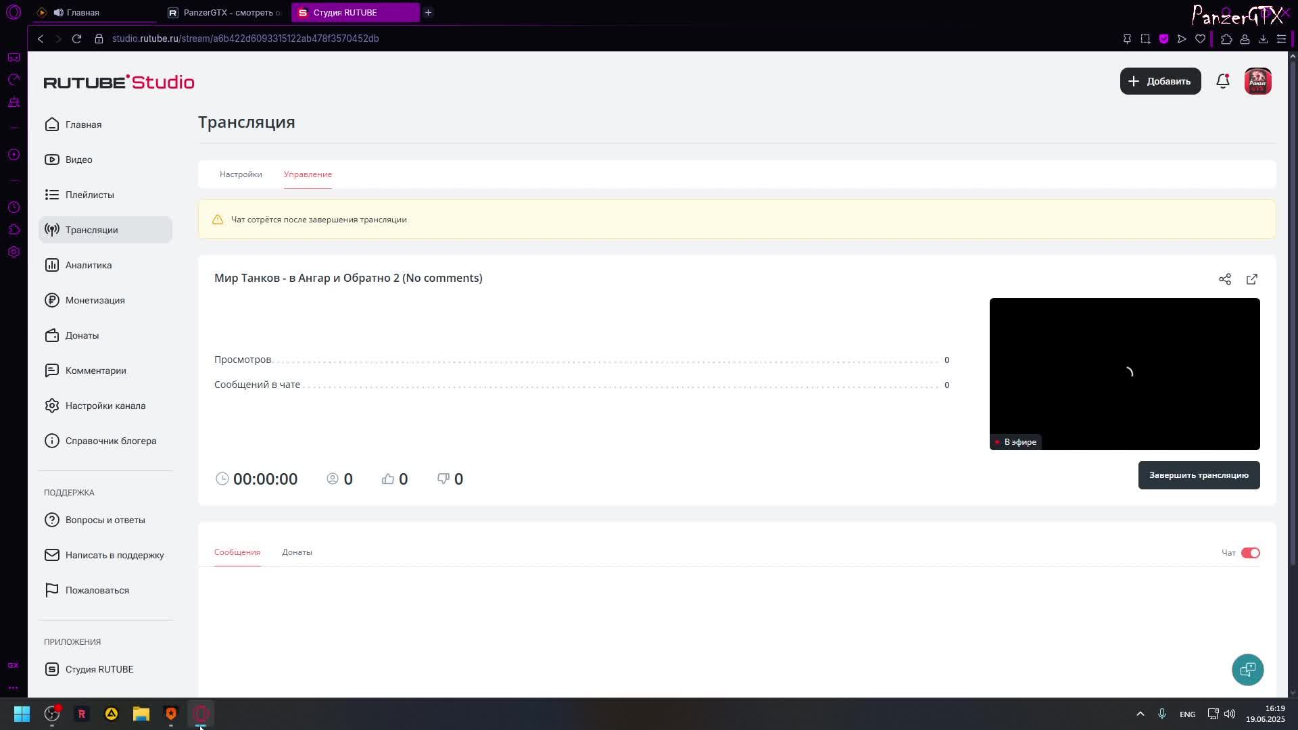The height and width of the screenshot is (730, 1298).
Task: Switch to Настройки tab
Action: click(241, 174)
